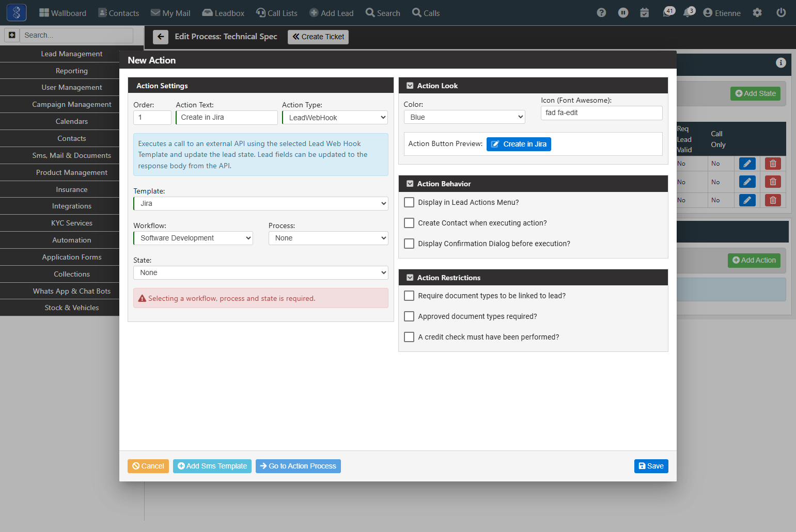Open the Template dropdown showing Jira
Screen dimensions: 796x532
[261, 203]
